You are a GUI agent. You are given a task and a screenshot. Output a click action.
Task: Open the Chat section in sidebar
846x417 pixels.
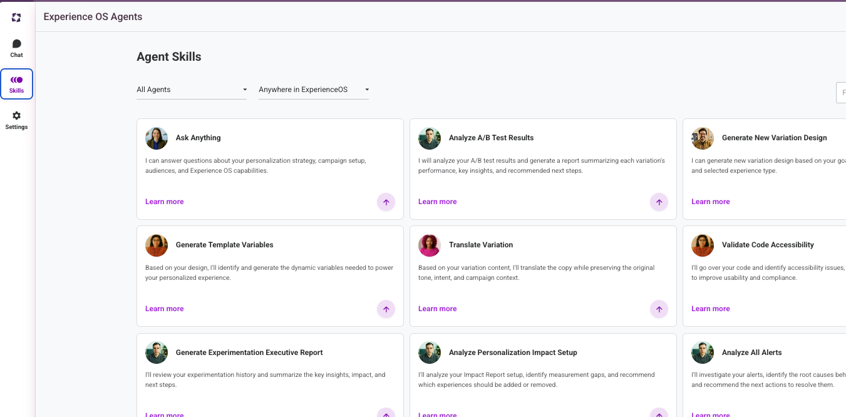[x=16, y=48]
